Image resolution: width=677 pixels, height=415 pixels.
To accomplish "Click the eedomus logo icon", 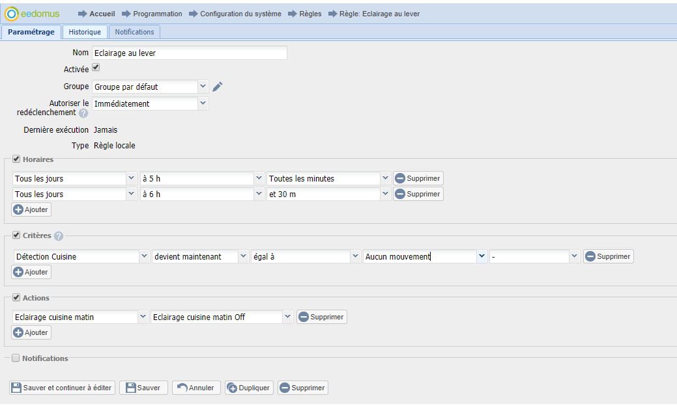I will tap(12, 14).
